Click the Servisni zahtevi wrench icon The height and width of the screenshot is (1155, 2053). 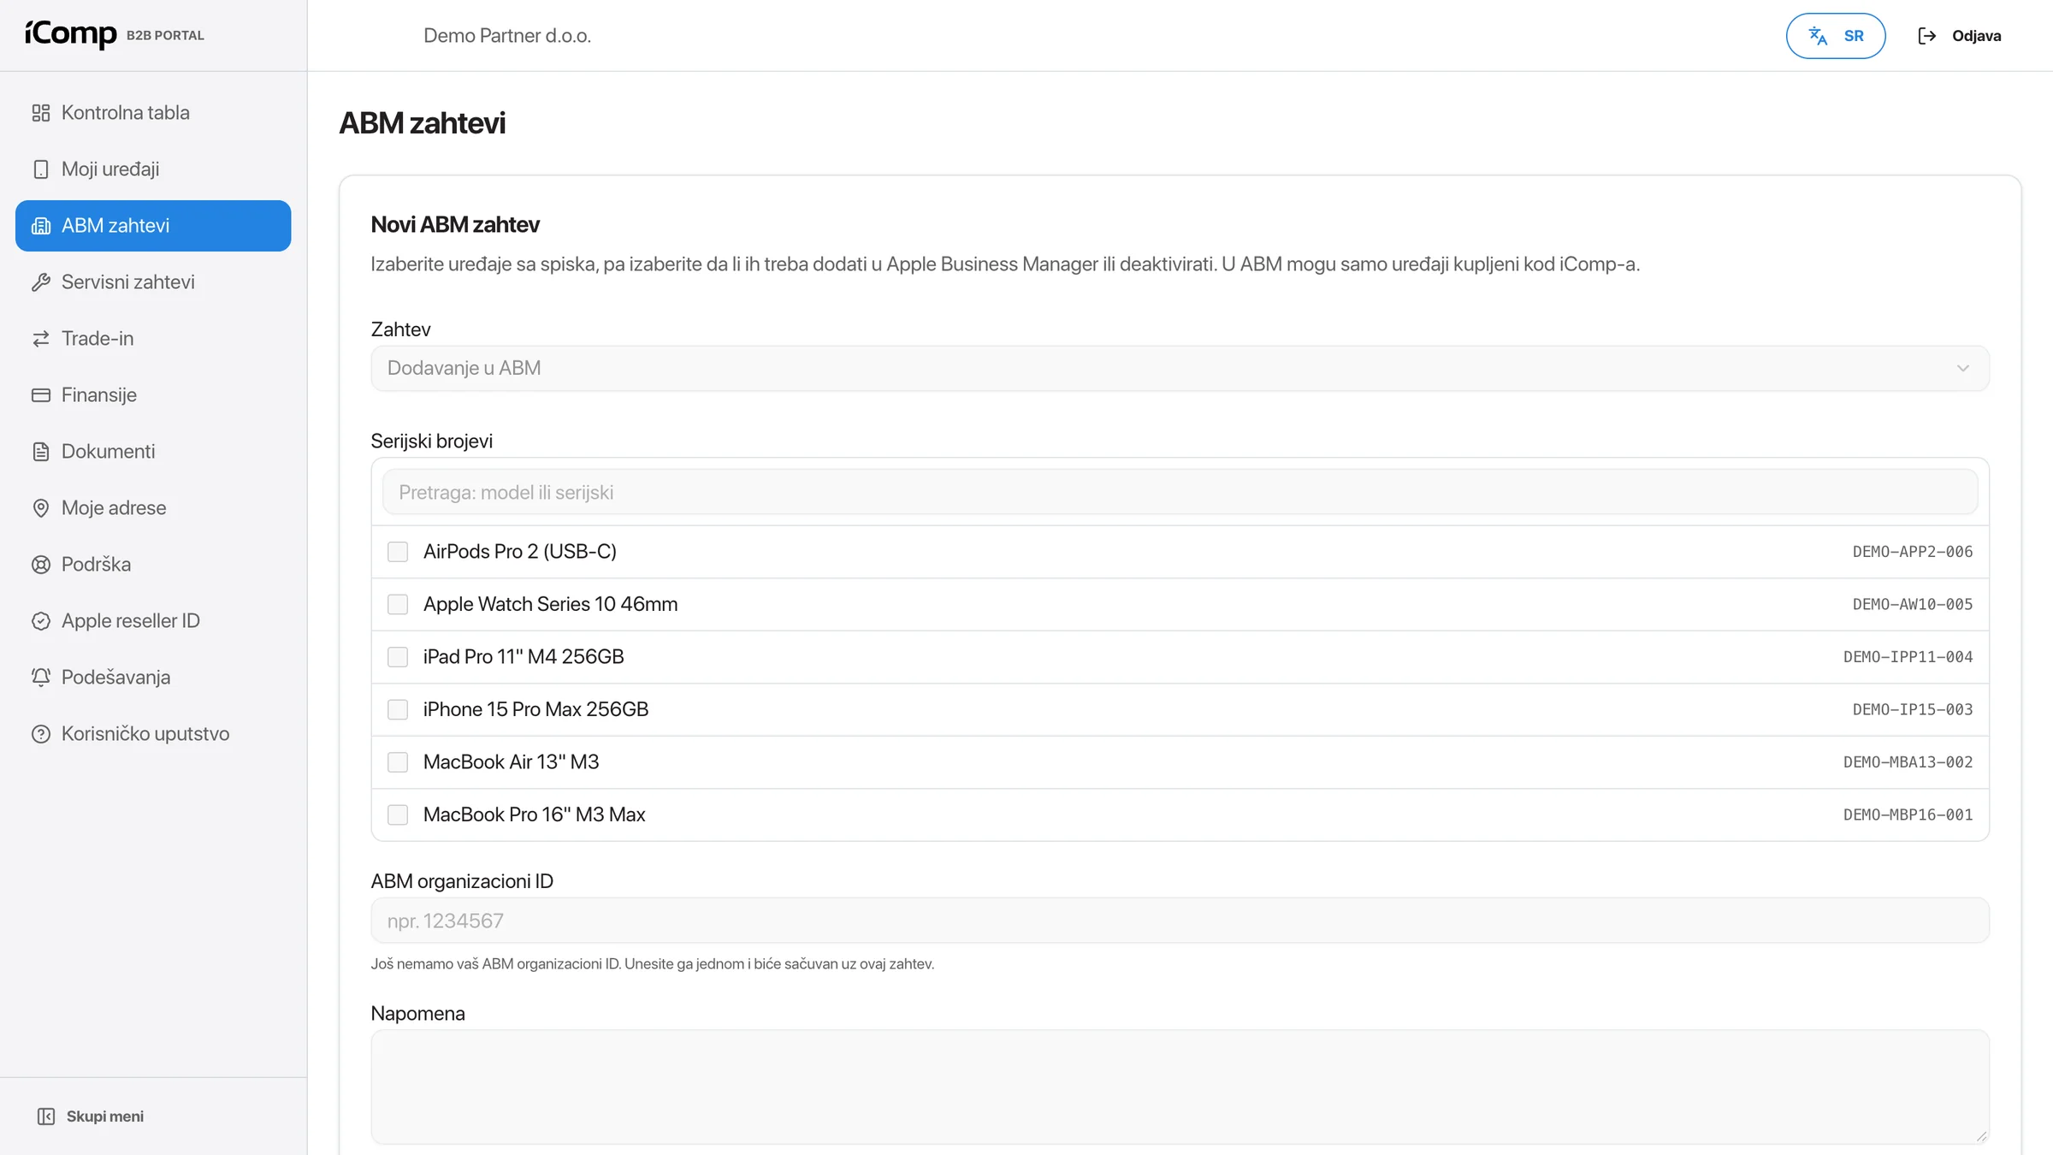click(41, 282)
